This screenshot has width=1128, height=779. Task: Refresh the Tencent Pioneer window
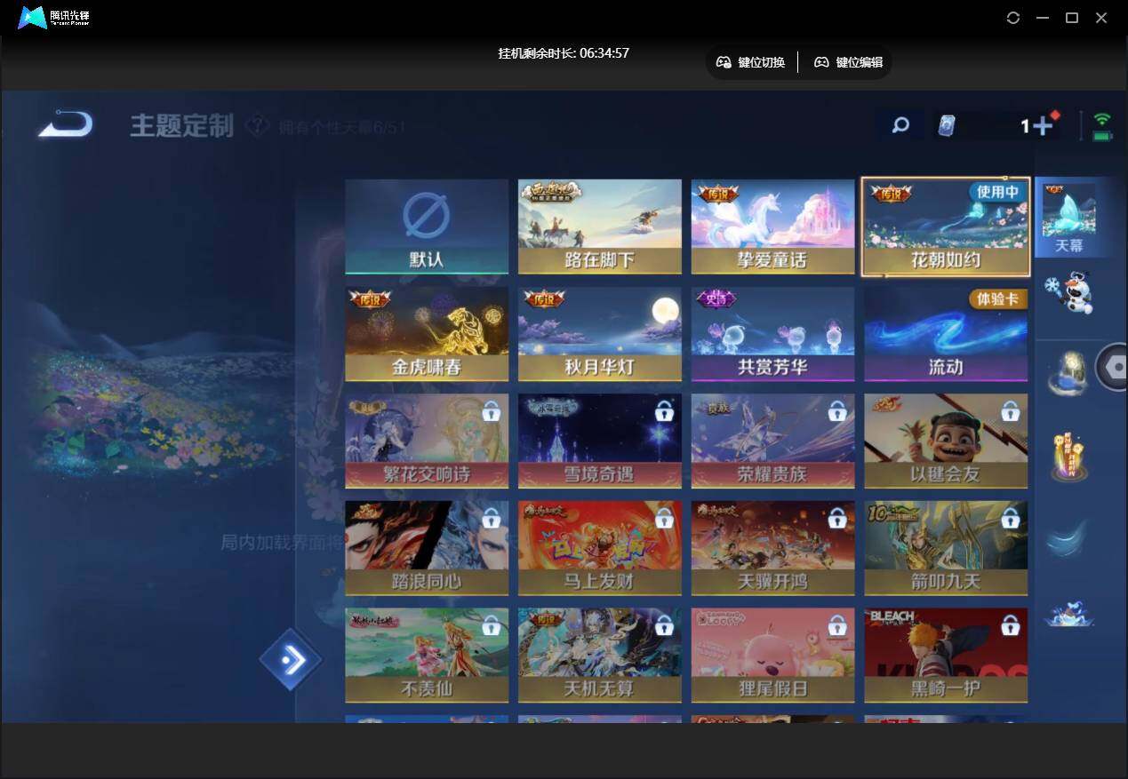click(1013, 18)
